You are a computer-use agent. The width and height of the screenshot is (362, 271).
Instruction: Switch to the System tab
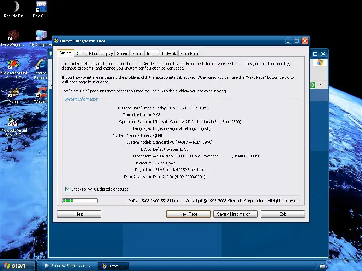65,53
